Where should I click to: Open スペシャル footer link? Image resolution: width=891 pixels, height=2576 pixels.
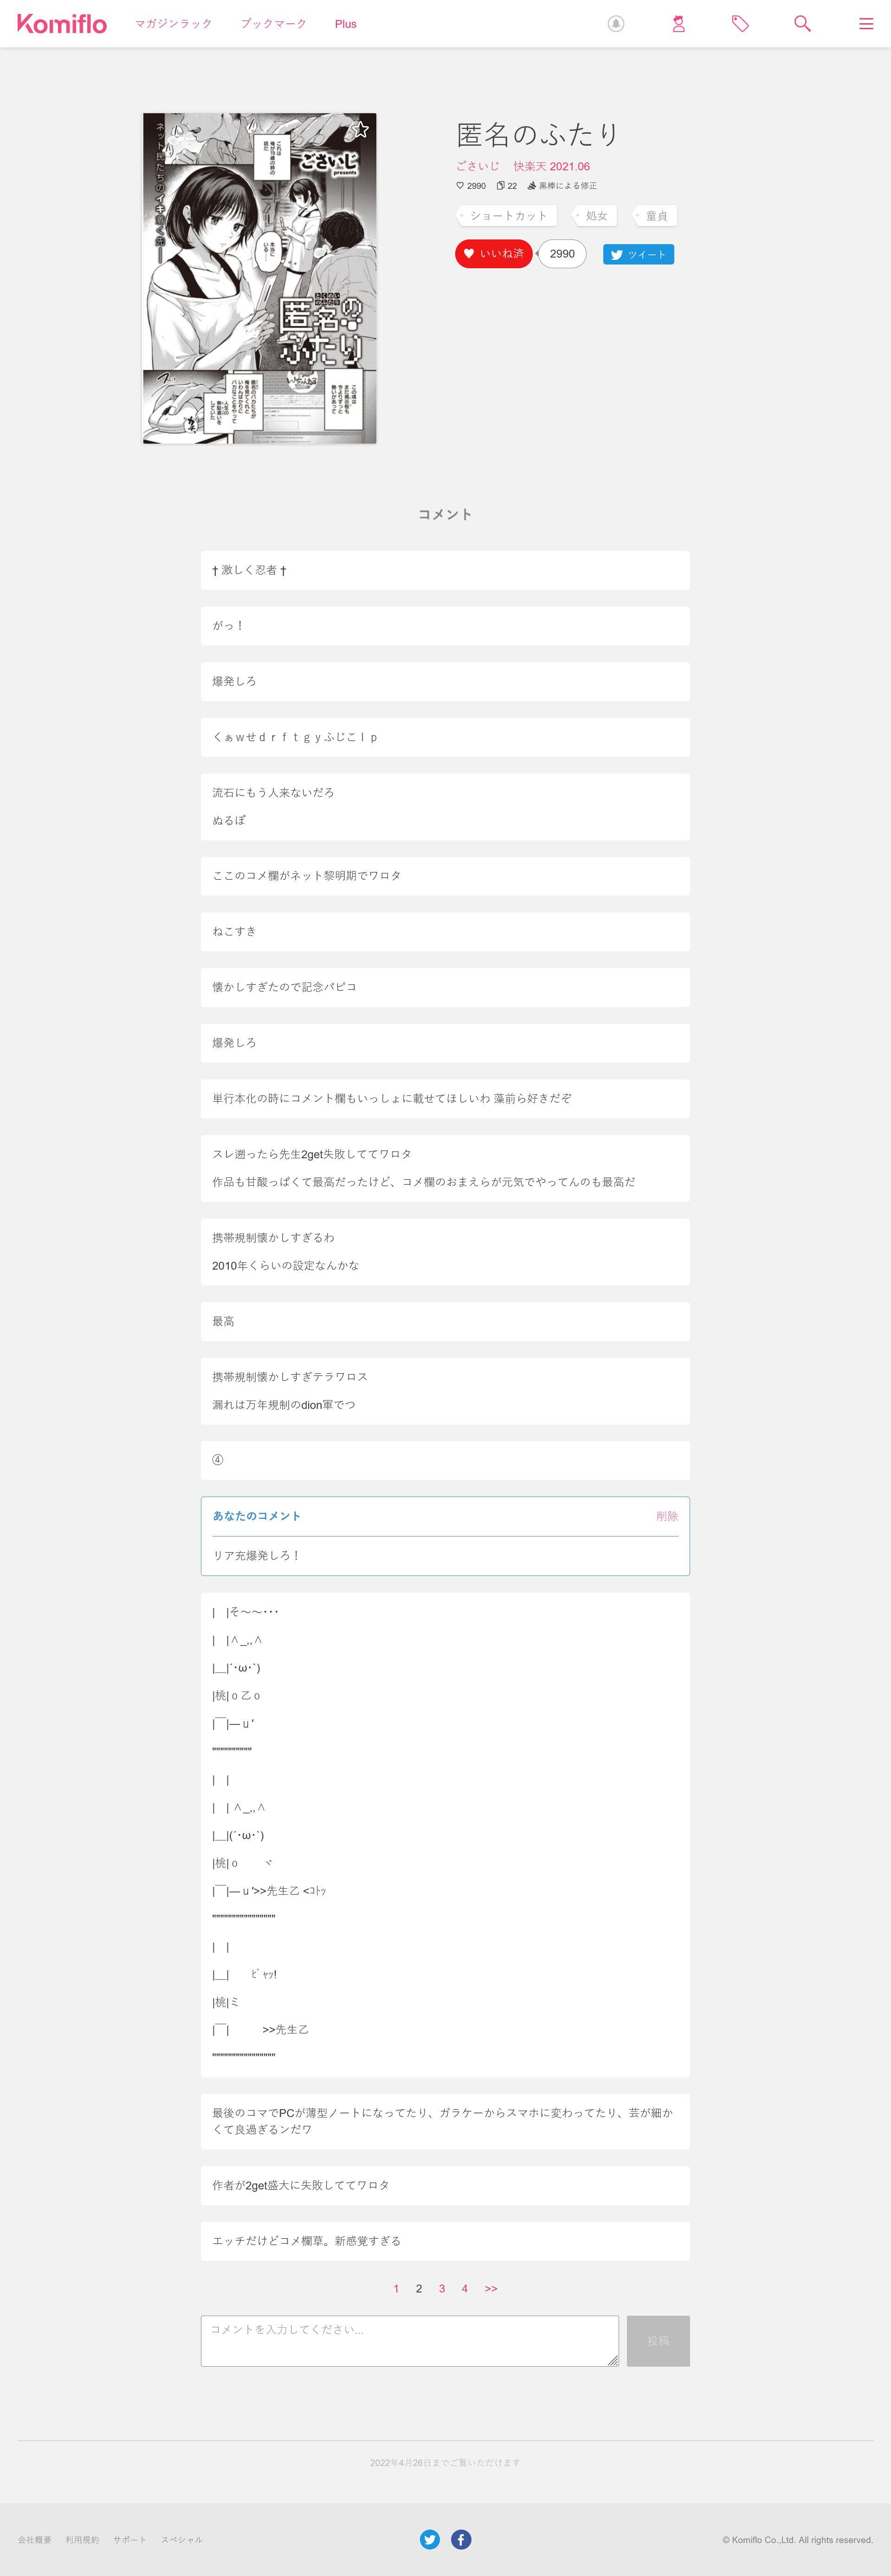182,2540
